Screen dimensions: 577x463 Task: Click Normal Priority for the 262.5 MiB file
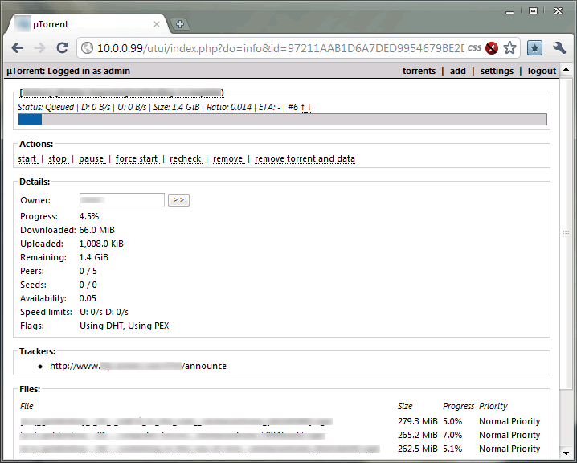click(509, 449)
